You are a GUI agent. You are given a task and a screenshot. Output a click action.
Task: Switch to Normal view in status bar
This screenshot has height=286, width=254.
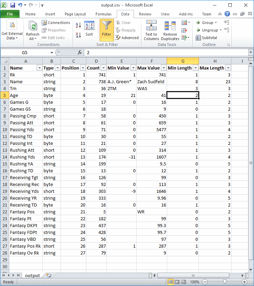170,282
